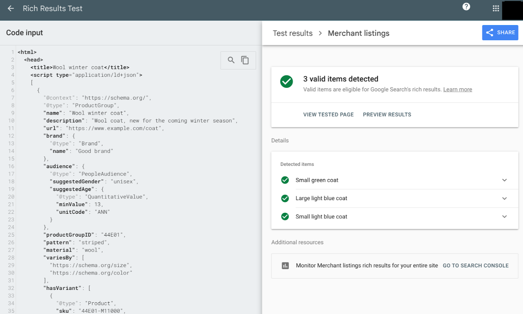Expand the Small light blue coat item
This screenshot has width=523, height=314.
click(504, 216)
